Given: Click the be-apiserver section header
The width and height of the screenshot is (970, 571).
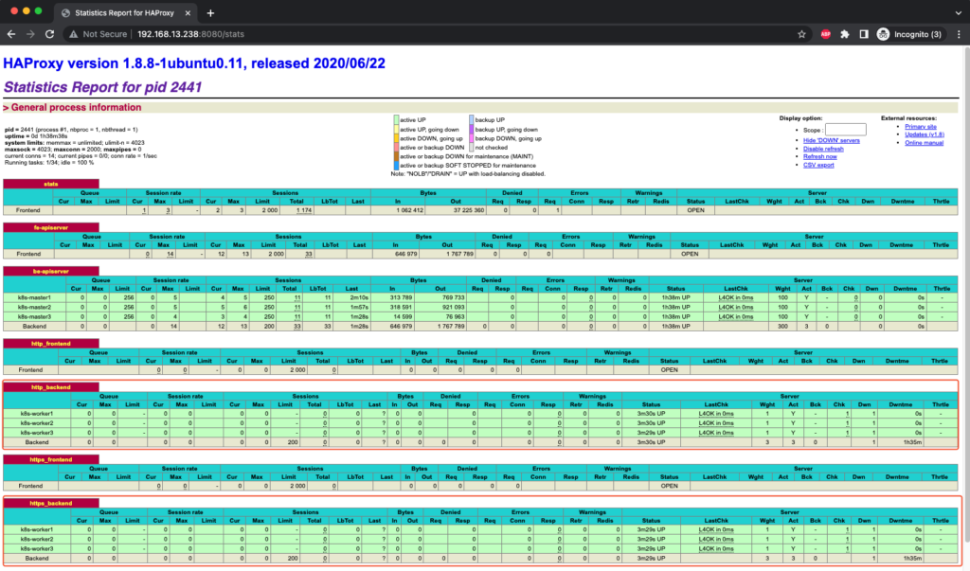Looking at the screenshot, I should tap(51, 271).
